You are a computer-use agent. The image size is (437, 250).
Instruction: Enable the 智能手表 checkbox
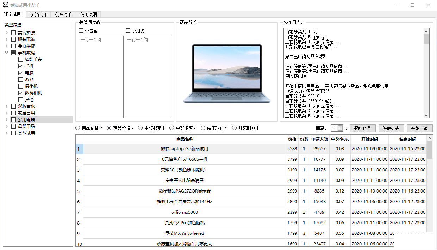click(x=20, y=60)
